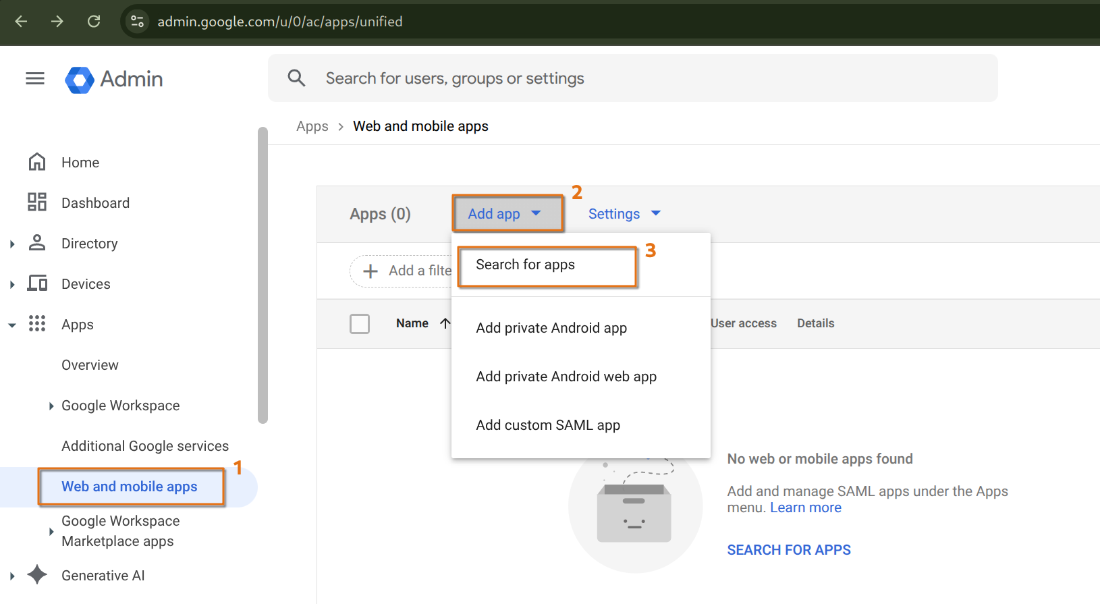The image size is (1100, 604).
Task: Open Devices in the sidebar
Action: 86,284
